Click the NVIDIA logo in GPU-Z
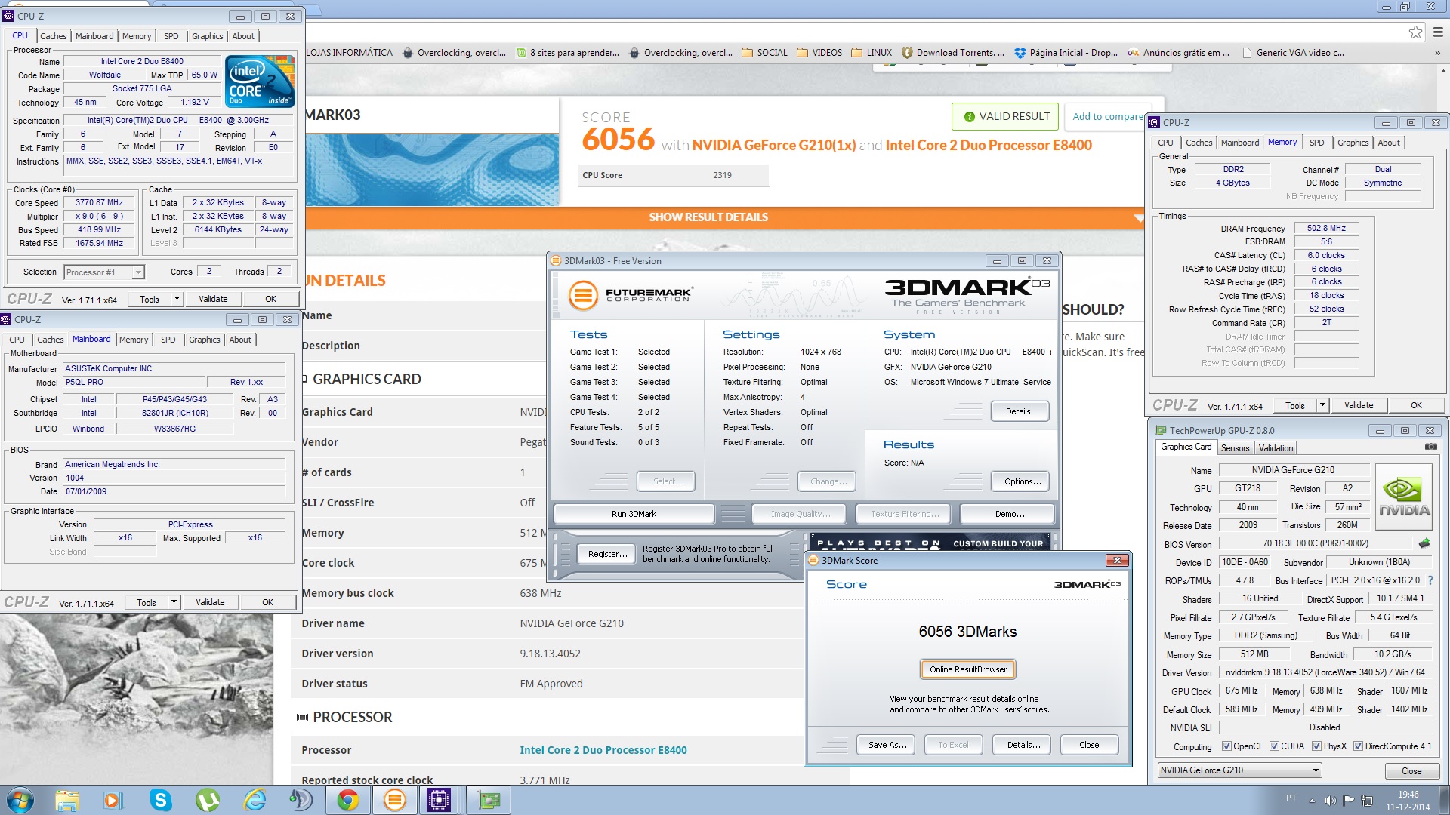1450x815 pixels. (x=1404, y=497)
